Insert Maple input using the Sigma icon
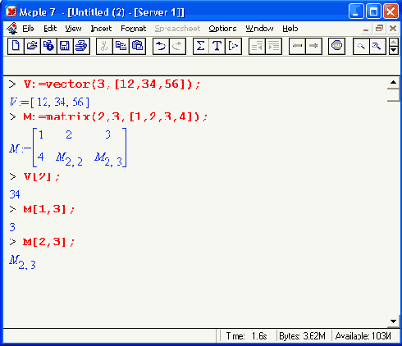 pyautogui.click(x=201, y=46)
